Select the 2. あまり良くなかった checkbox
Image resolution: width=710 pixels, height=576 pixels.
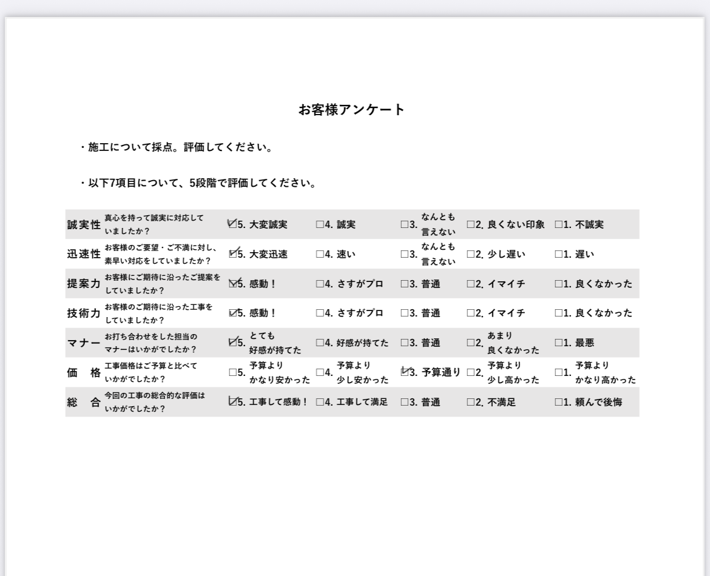tap(470, 343)
